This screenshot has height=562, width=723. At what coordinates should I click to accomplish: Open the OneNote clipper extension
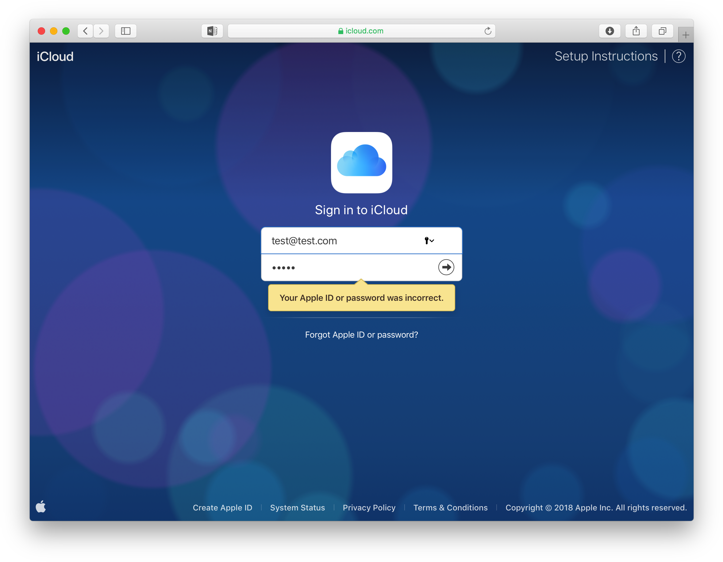[x=212, y=31]
